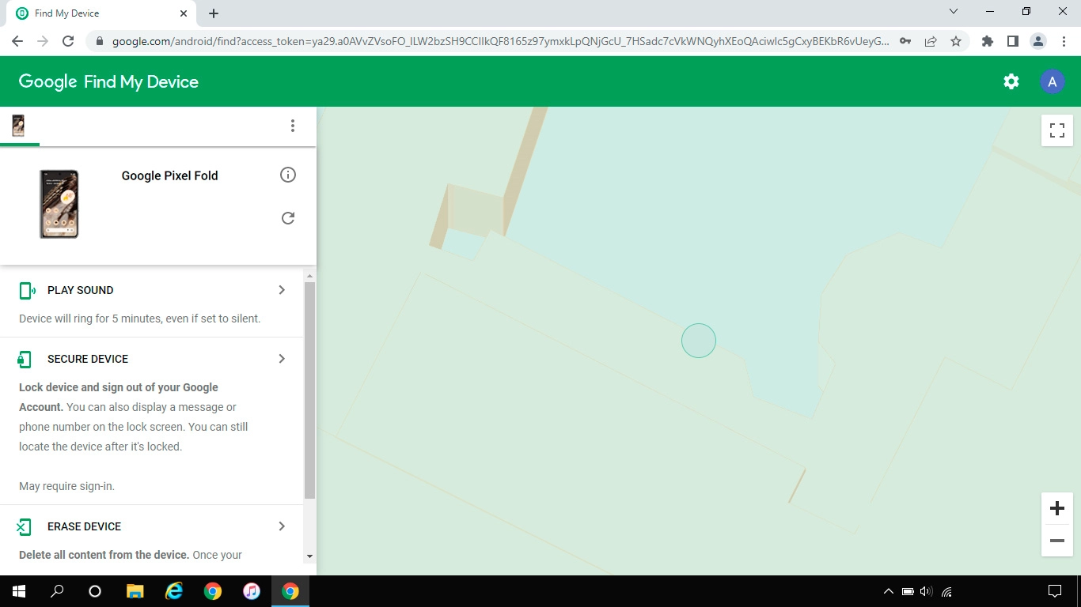The height and width of the screenshot is (607, 1081).
Task: Toggle fullscreen map view
Action: [1056, 130]
